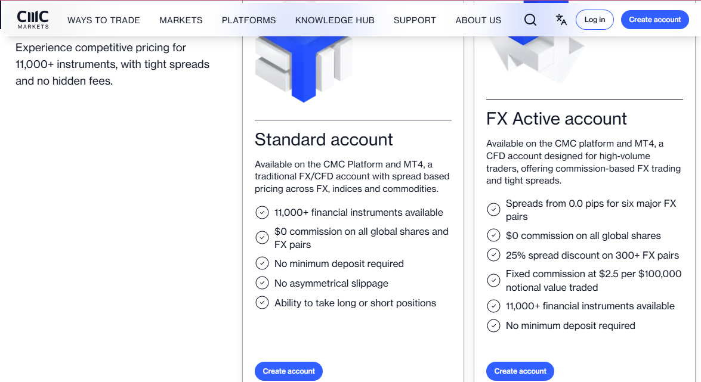Viewport: 701px width, 382px height.
Task: Click checkmark beside "Spreads from 0.0 pips"
Action: pos(493,209)
